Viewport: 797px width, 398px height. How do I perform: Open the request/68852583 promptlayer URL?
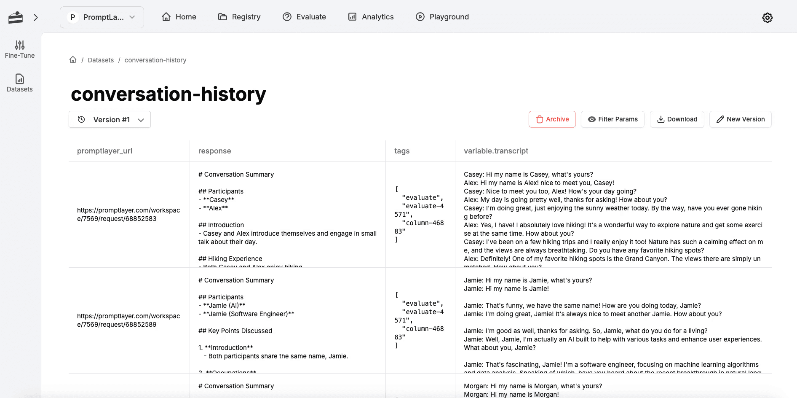tap(128, 214)
